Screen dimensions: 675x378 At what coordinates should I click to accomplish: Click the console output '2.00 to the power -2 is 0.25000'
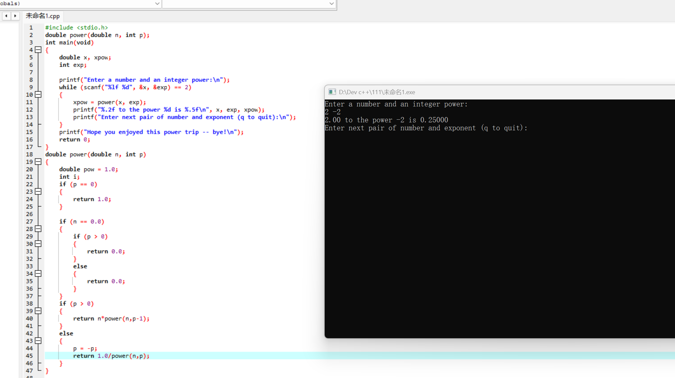click(x=386, y=120)
